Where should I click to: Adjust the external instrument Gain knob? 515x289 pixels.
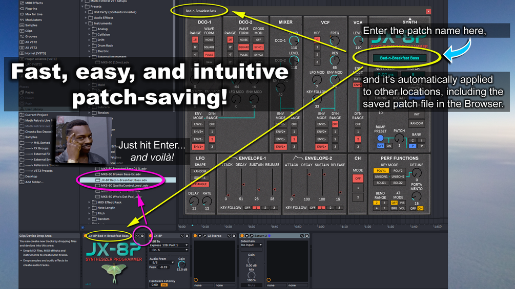click(181, 264)
